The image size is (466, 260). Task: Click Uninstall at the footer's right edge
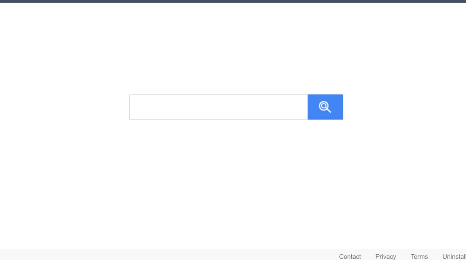pos(454,256)
